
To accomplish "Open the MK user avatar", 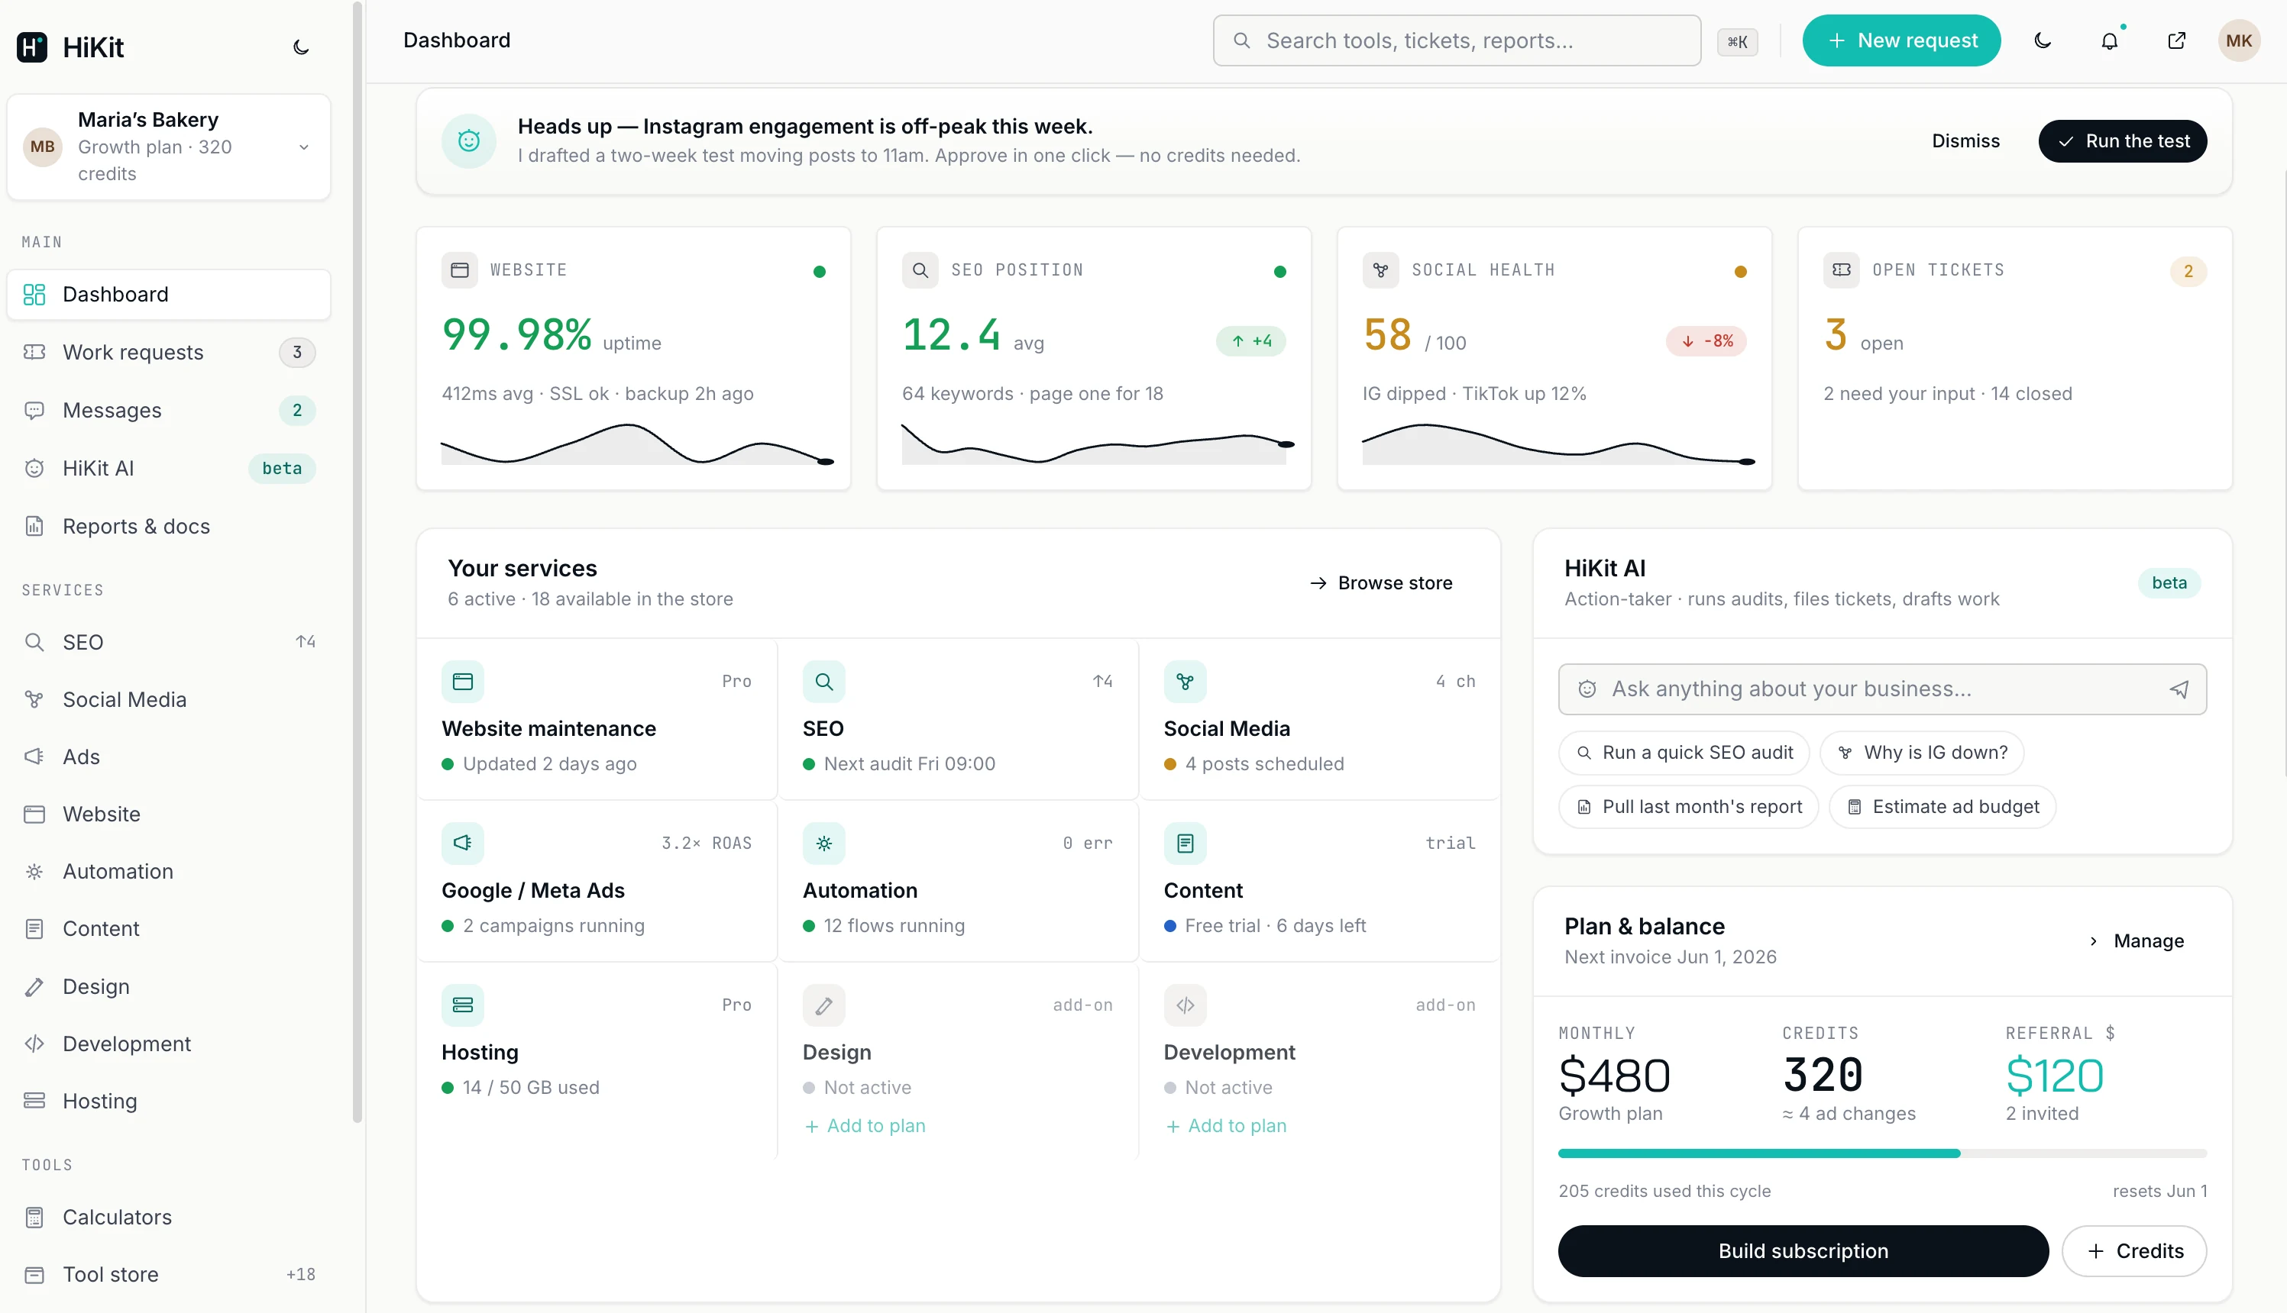I will (2239, 40).
